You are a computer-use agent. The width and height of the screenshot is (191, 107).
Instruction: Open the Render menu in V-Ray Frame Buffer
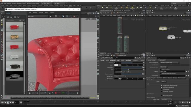point(35,12)
